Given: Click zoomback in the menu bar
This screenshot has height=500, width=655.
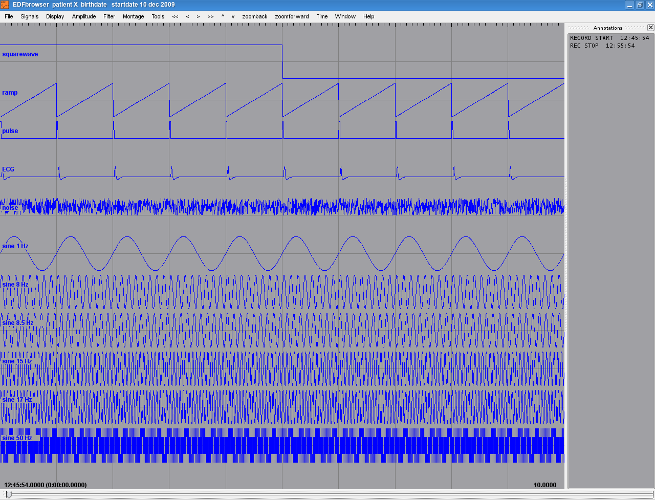Looking at the screenshot, I should 255,16.
